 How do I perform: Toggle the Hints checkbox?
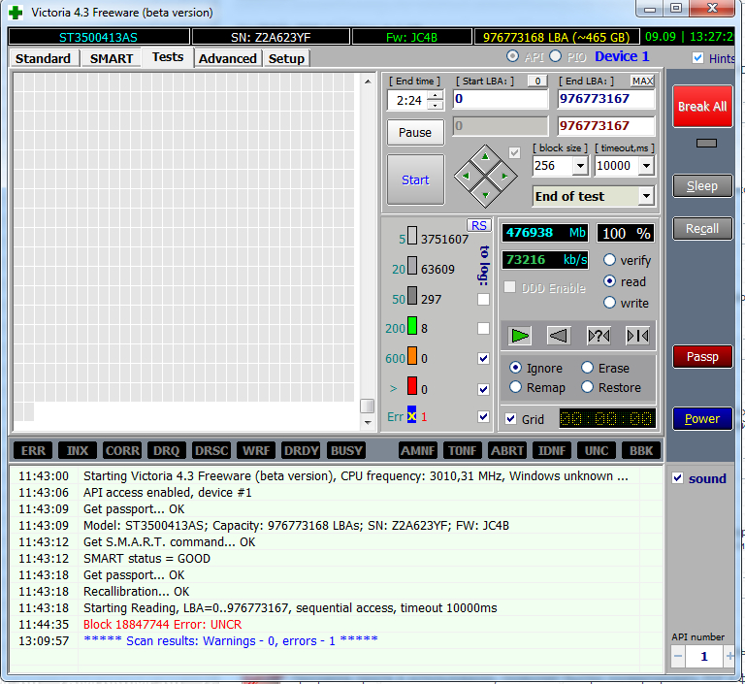698,58
